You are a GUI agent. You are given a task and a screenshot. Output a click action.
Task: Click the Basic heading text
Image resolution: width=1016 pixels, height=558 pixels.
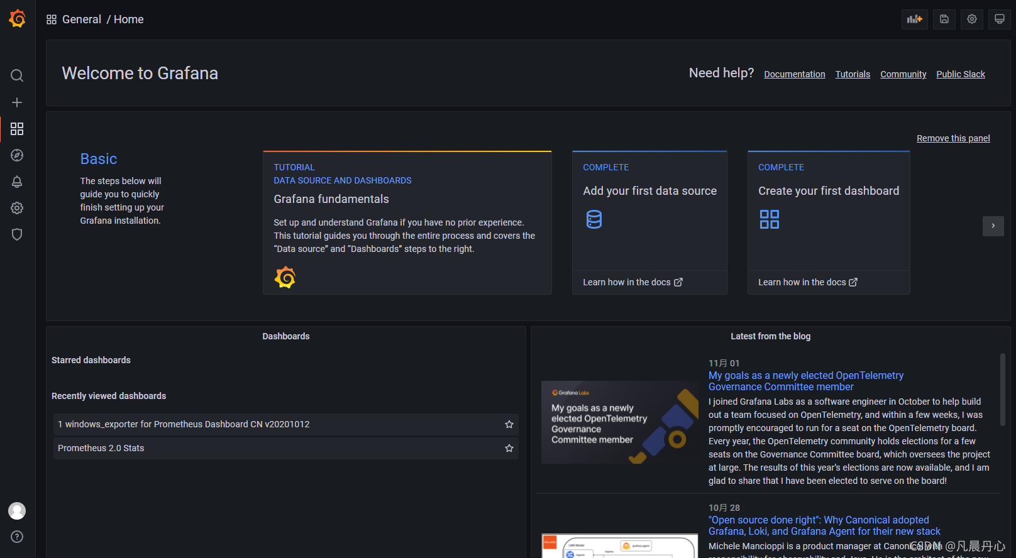click(x=99, y=159)
